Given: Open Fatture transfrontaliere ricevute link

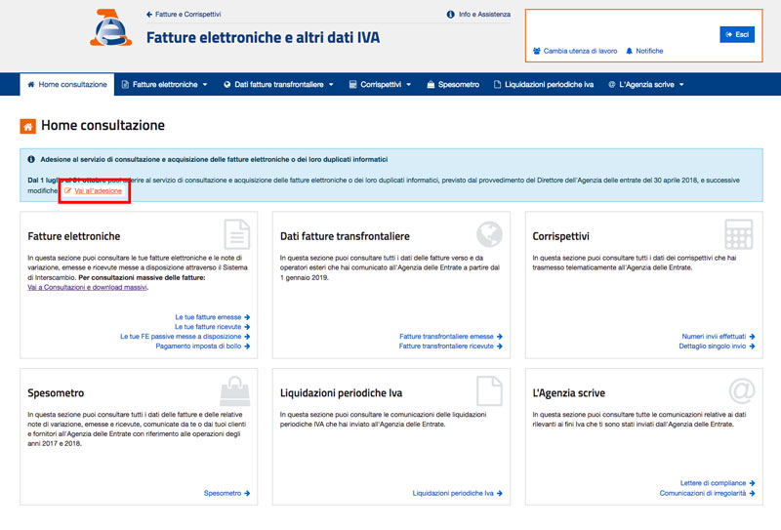Looking at the screenshot, I should click(450, 347).
